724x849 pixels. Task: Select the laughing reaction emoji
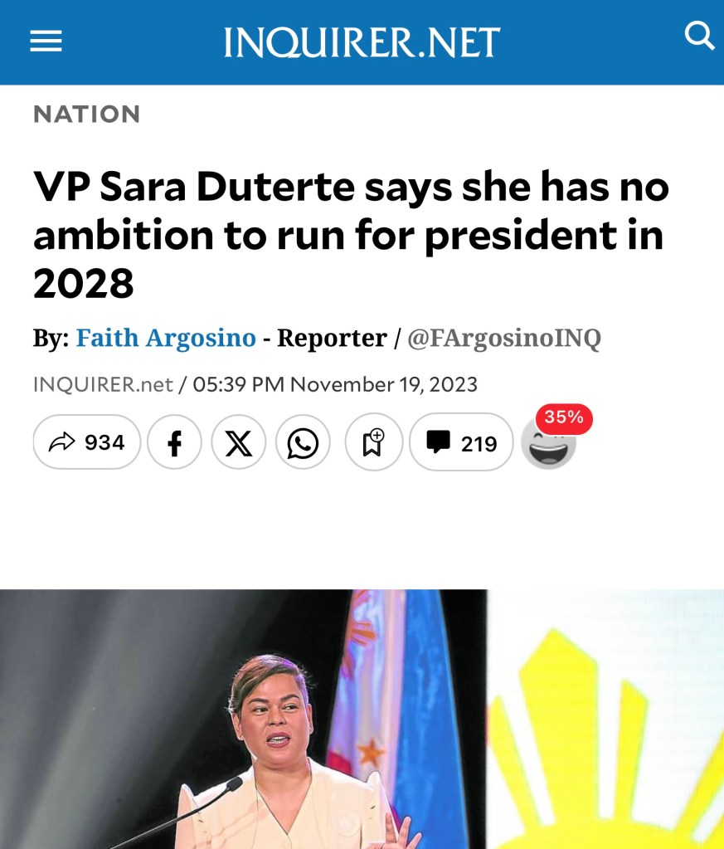[x=548, y=445]
